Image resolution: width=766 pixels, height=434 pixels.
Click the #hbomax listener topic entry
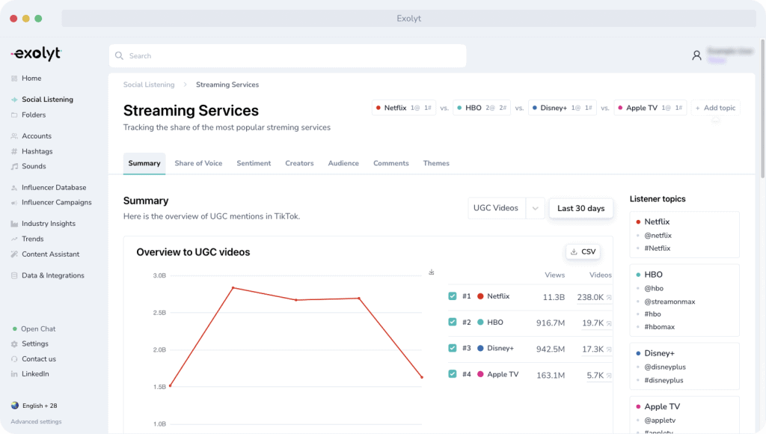[659, 327]
